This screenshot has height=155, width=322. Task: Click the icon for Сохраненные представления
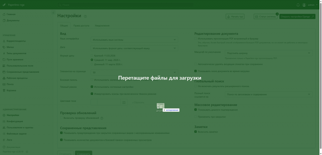tap(4, 72)
